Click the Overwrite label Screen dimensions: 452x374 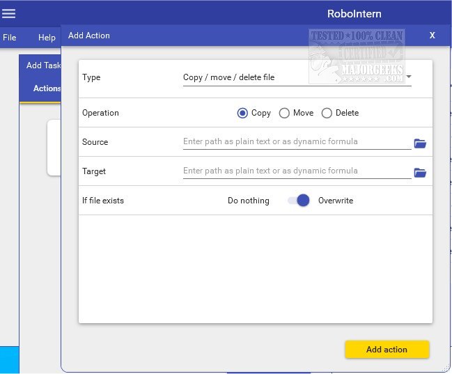tap(336, 201)
